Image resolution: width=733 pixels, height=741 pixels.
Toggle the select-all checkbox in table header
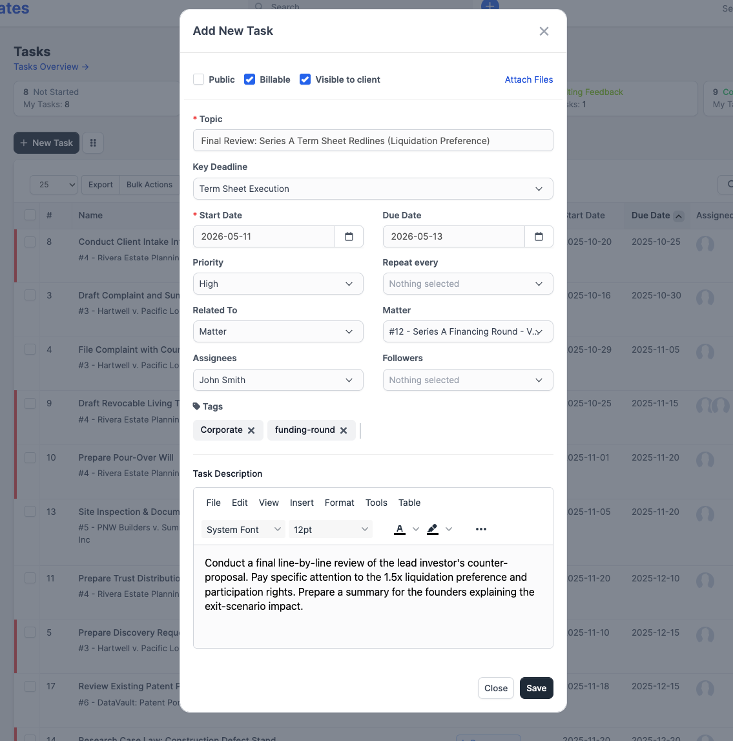click(30, 215)
